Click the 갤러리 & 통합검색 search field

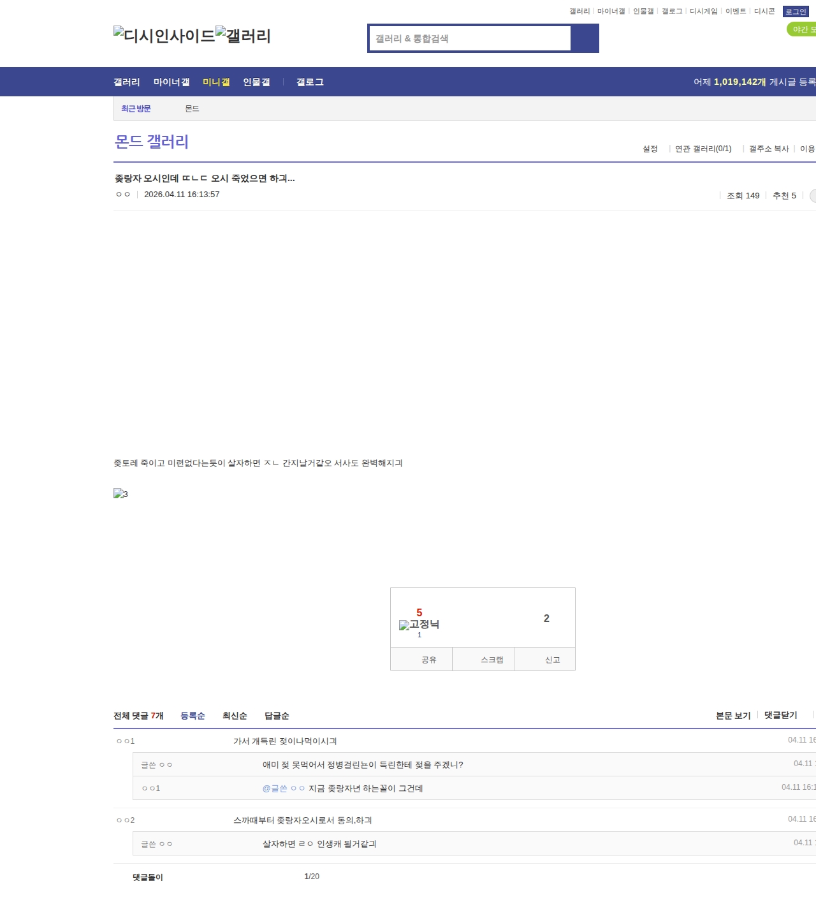pos(470,38)
